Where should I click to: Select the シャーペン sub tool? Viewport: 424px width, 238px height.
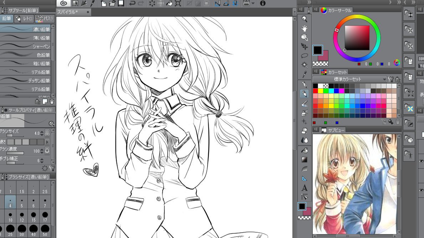pyautogui.click(x=25, y=46)
